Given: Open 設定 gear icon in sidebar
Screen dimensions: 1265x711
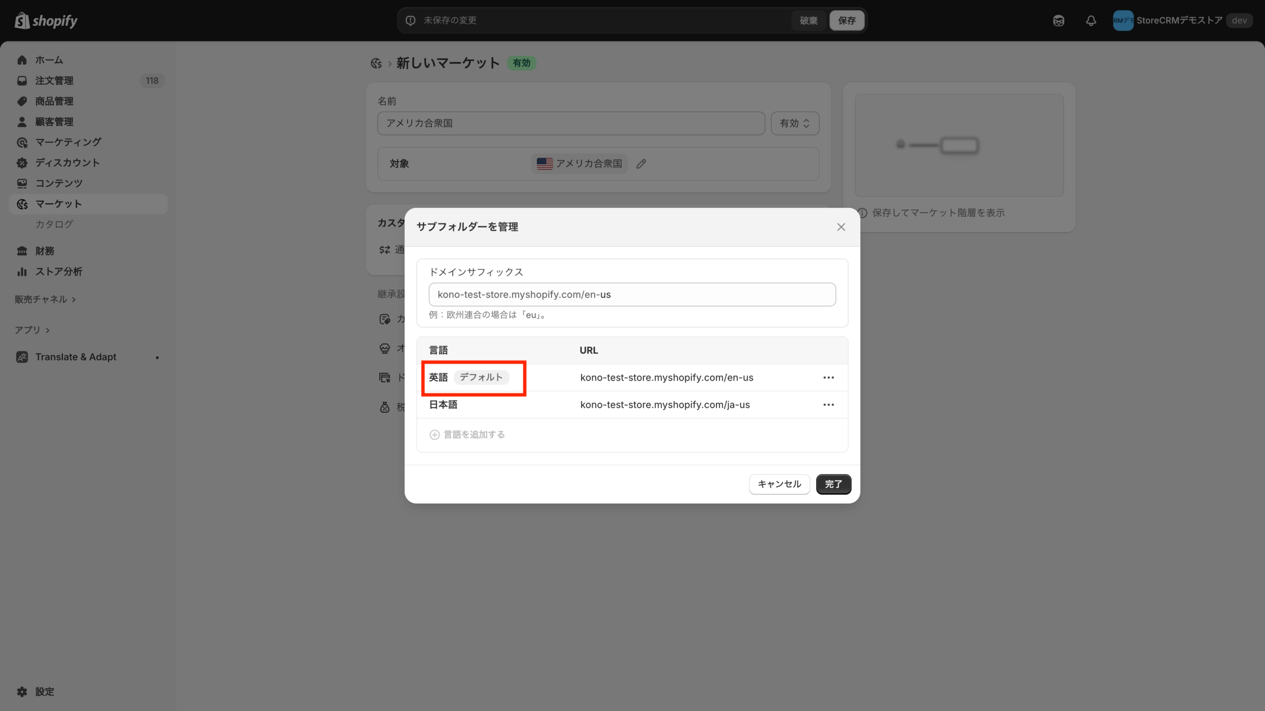Looking at the screenshot, I should click(22, 692).
